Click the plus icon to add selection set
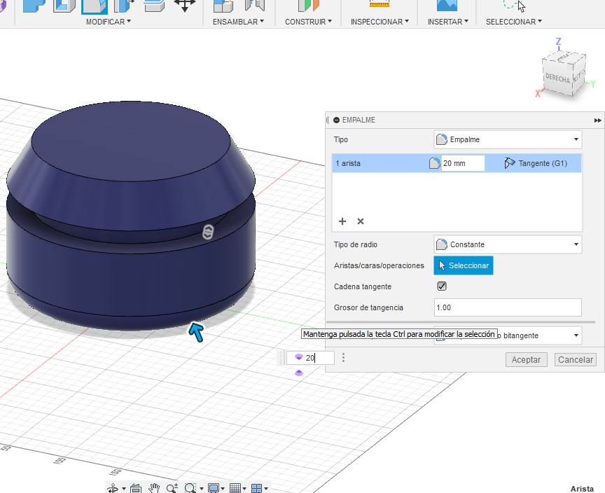 (x=342, y=221)
